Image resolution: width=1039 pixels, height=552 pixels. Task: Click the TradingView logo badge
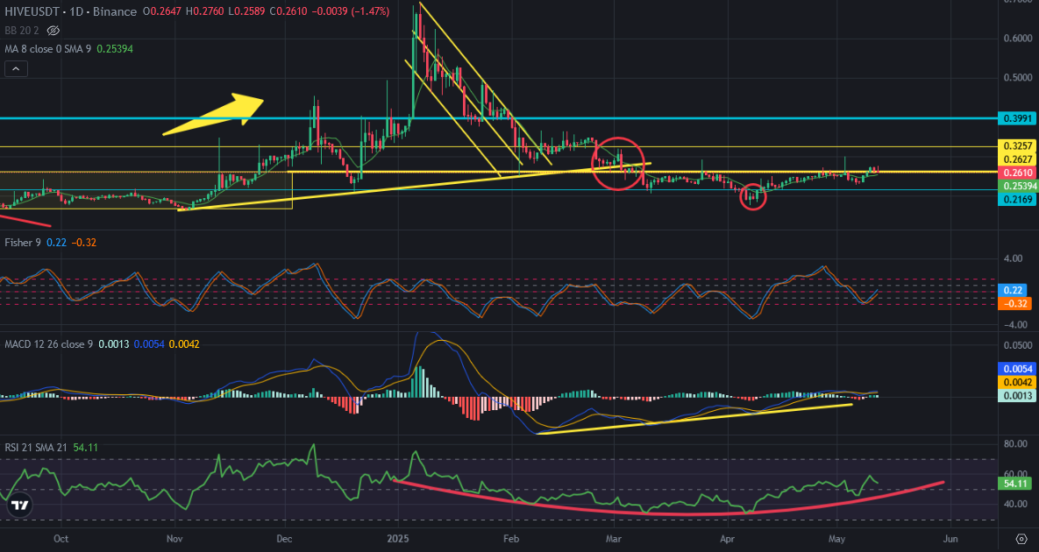20,505
